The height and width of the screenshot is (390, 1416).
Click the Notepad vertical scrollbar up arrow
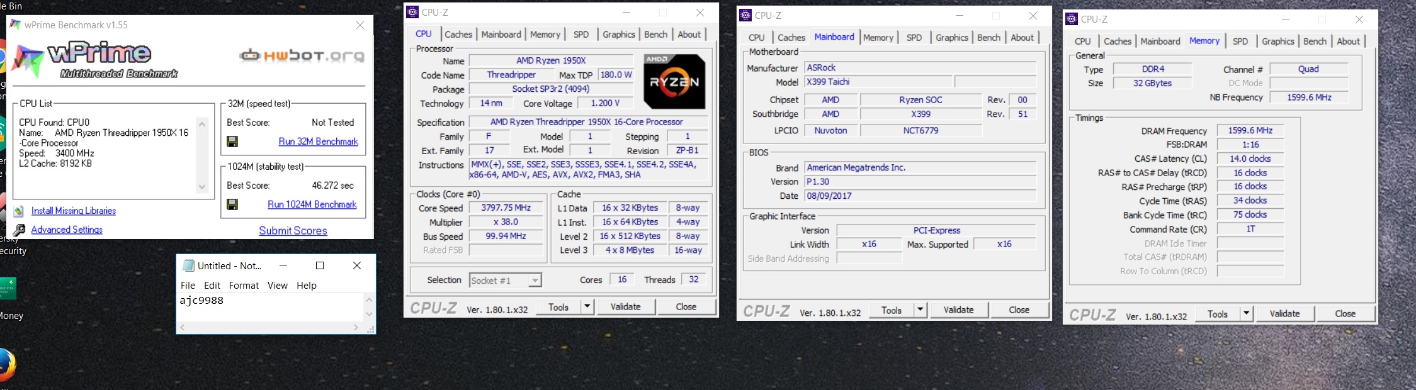click(369, 299)
